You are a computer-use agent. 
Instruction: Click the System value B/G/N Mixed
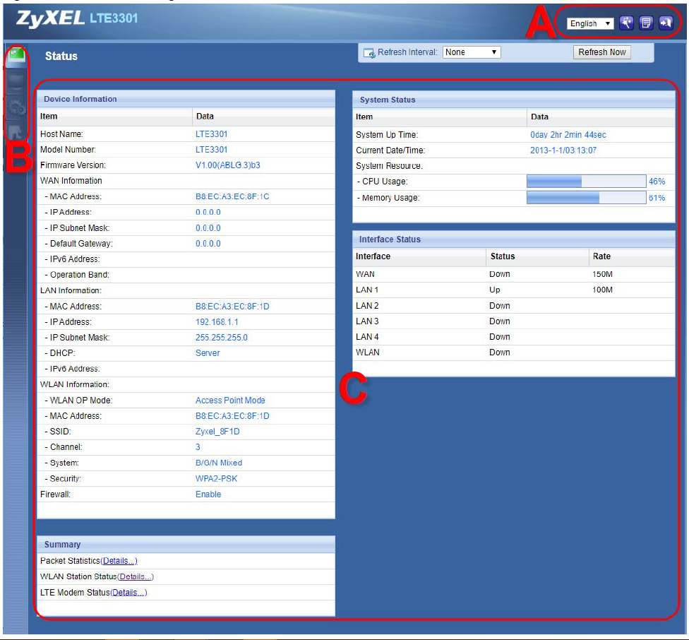219,463
